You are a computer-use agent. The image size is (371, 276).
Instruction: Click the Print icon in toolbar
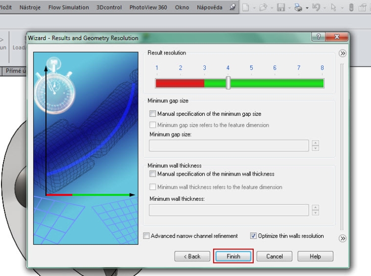pyautogui.click(x=298, y=7)
